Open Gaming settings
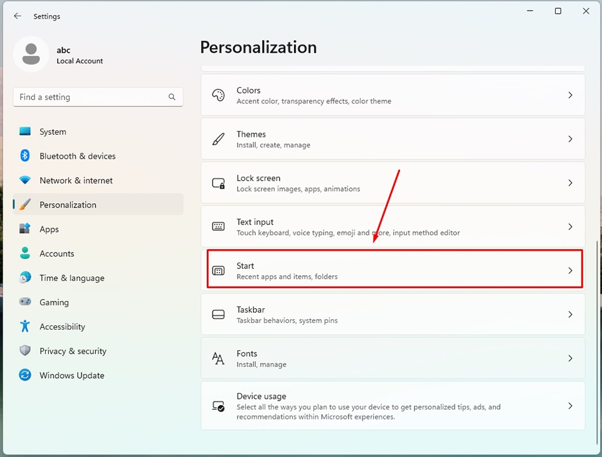Viewport: 602px width, 457px height. coord(98,302)
